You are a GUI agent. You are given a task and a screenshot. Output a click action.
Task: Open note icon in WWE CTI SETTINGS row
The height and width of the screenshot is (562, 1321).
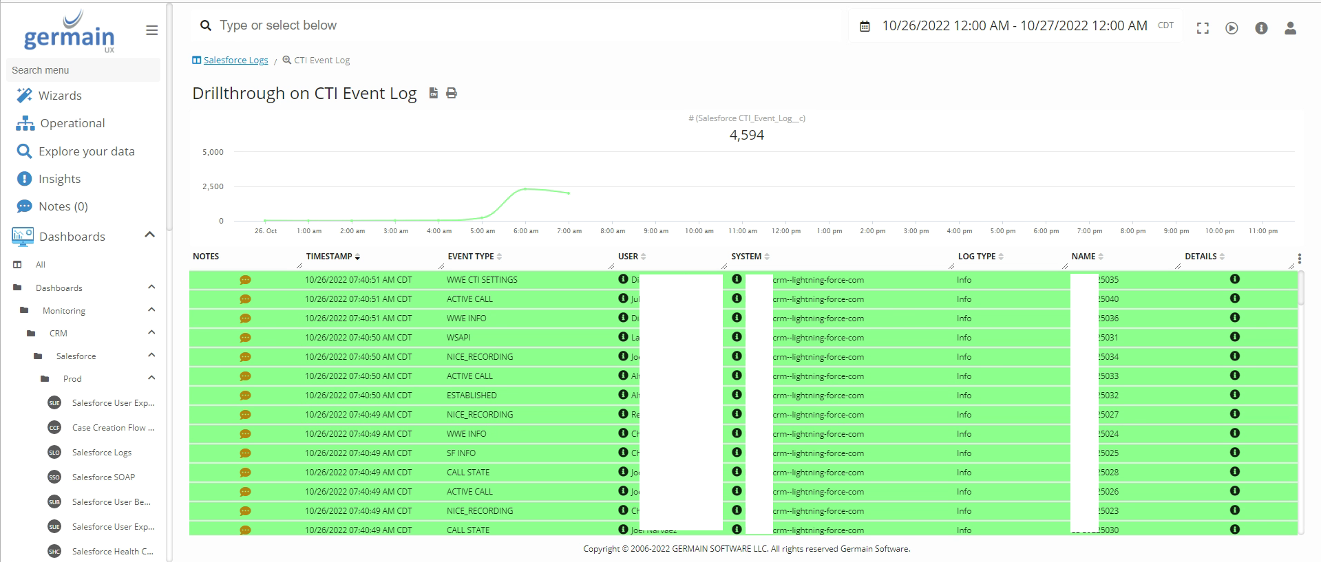pos(245,280)
